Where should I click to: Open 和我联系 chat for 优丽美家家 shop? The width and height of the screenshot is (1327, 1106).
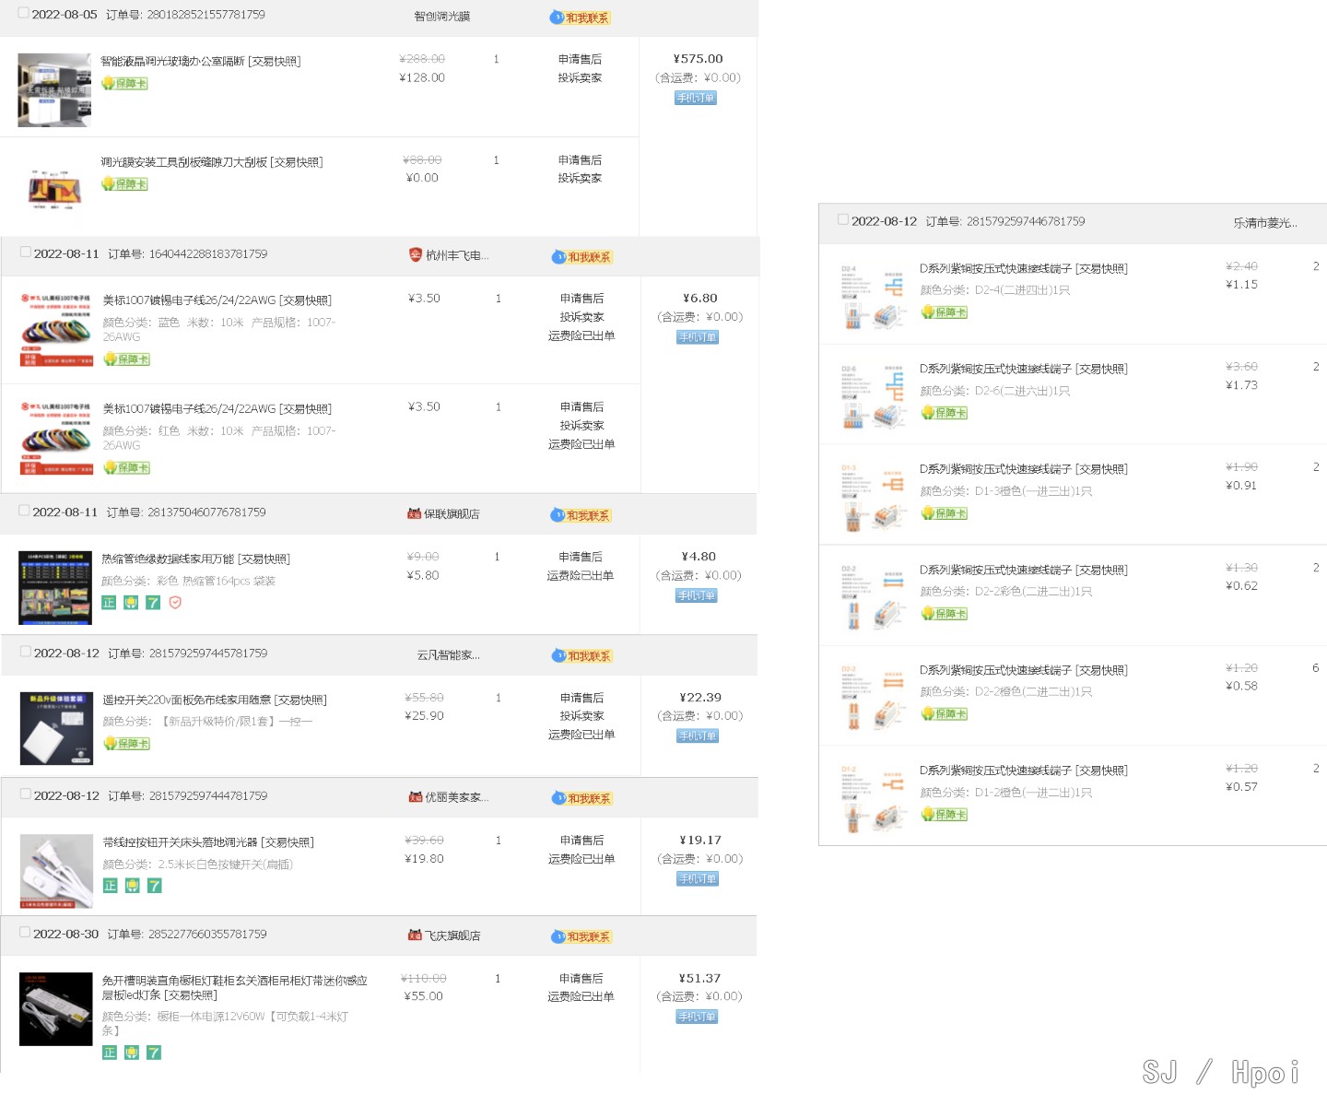(582, 798)
